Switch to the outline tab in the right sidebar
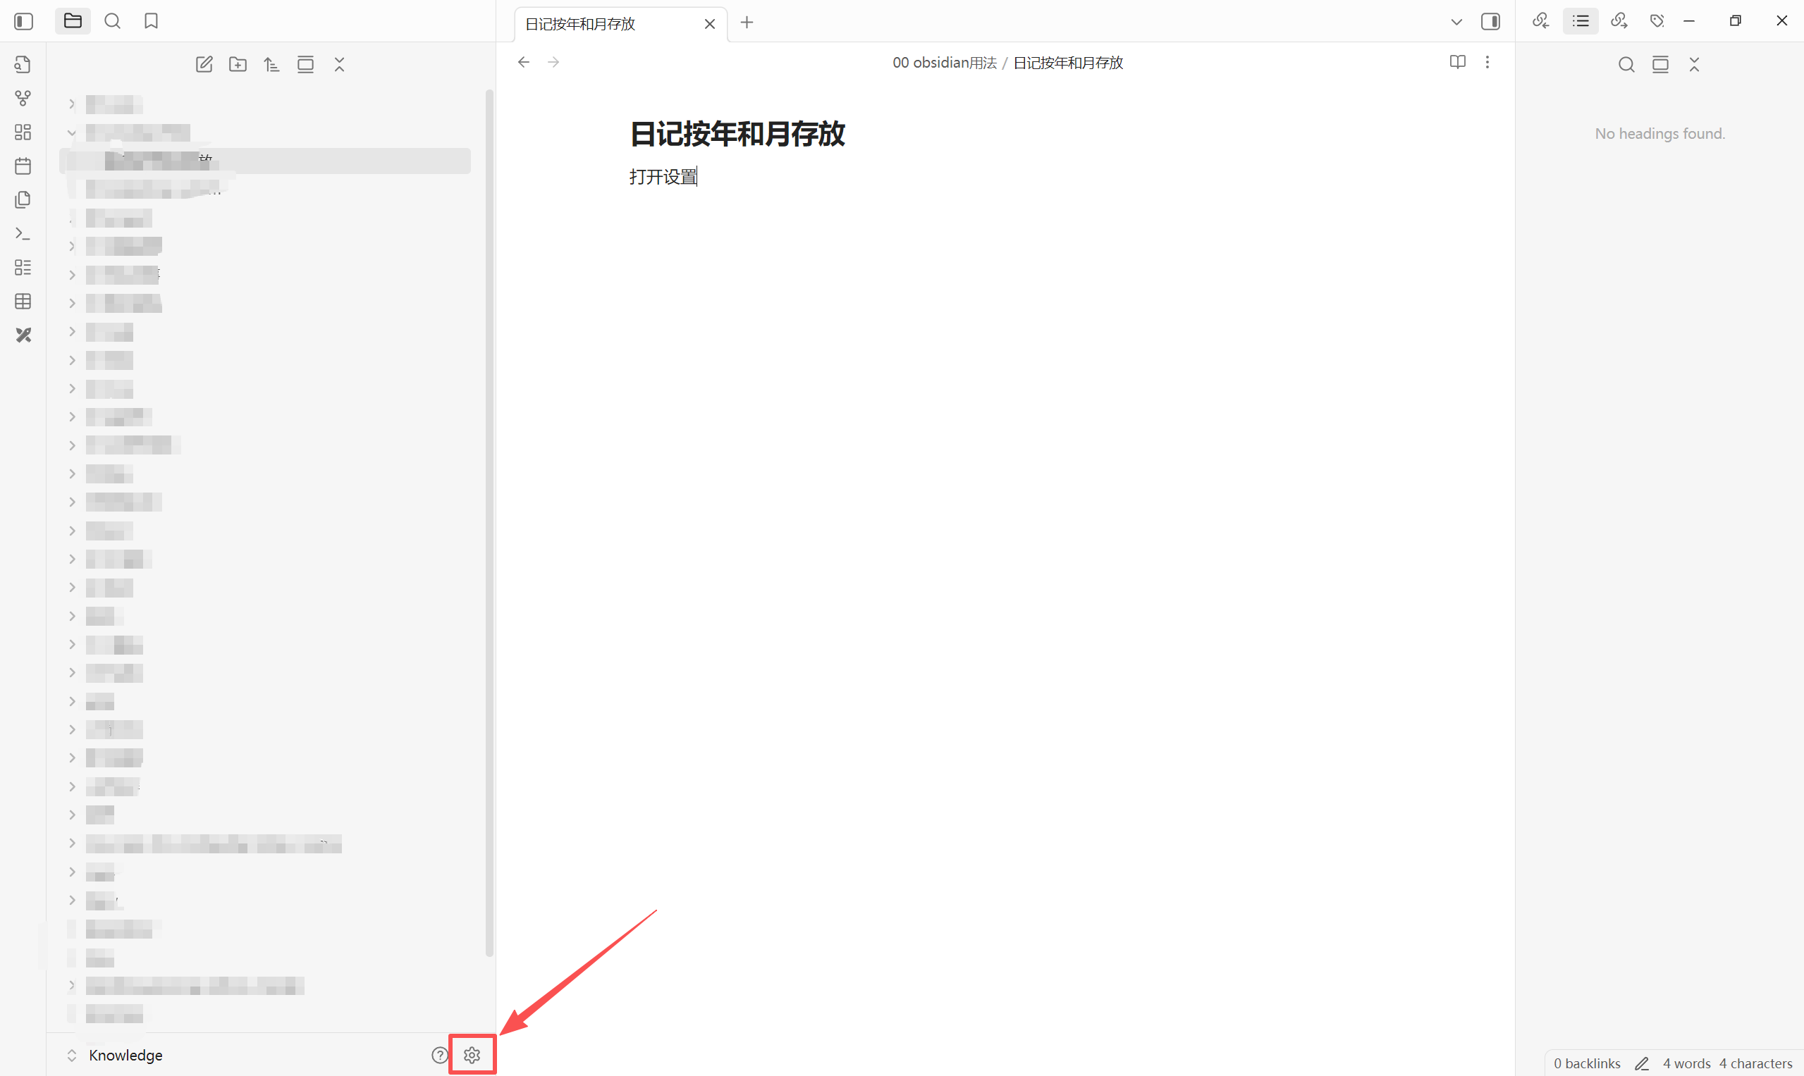The image size is (1804, 1076). pyautogui.click(x=1581, y=21)
